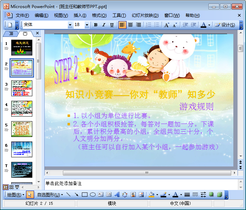Select the Arrow drawing tool
246x210 pixels.
point(76,195)
